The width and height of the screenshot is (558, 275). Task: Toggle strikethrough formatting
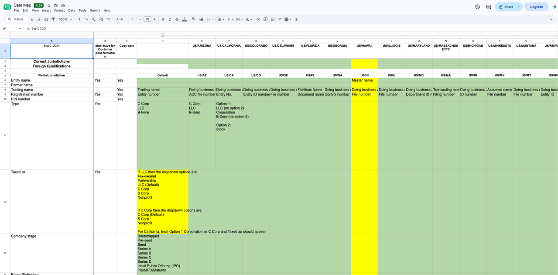tap(177, 19)
